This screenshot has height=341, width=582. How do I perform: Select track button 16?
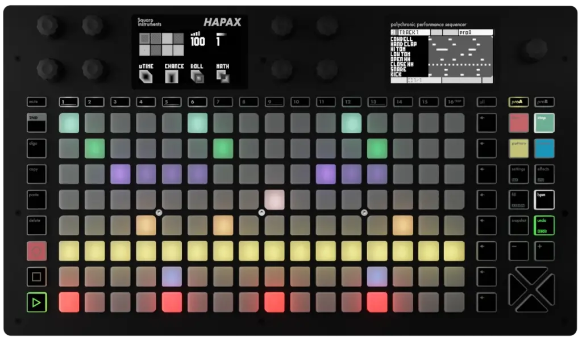[x=454, y=102]
